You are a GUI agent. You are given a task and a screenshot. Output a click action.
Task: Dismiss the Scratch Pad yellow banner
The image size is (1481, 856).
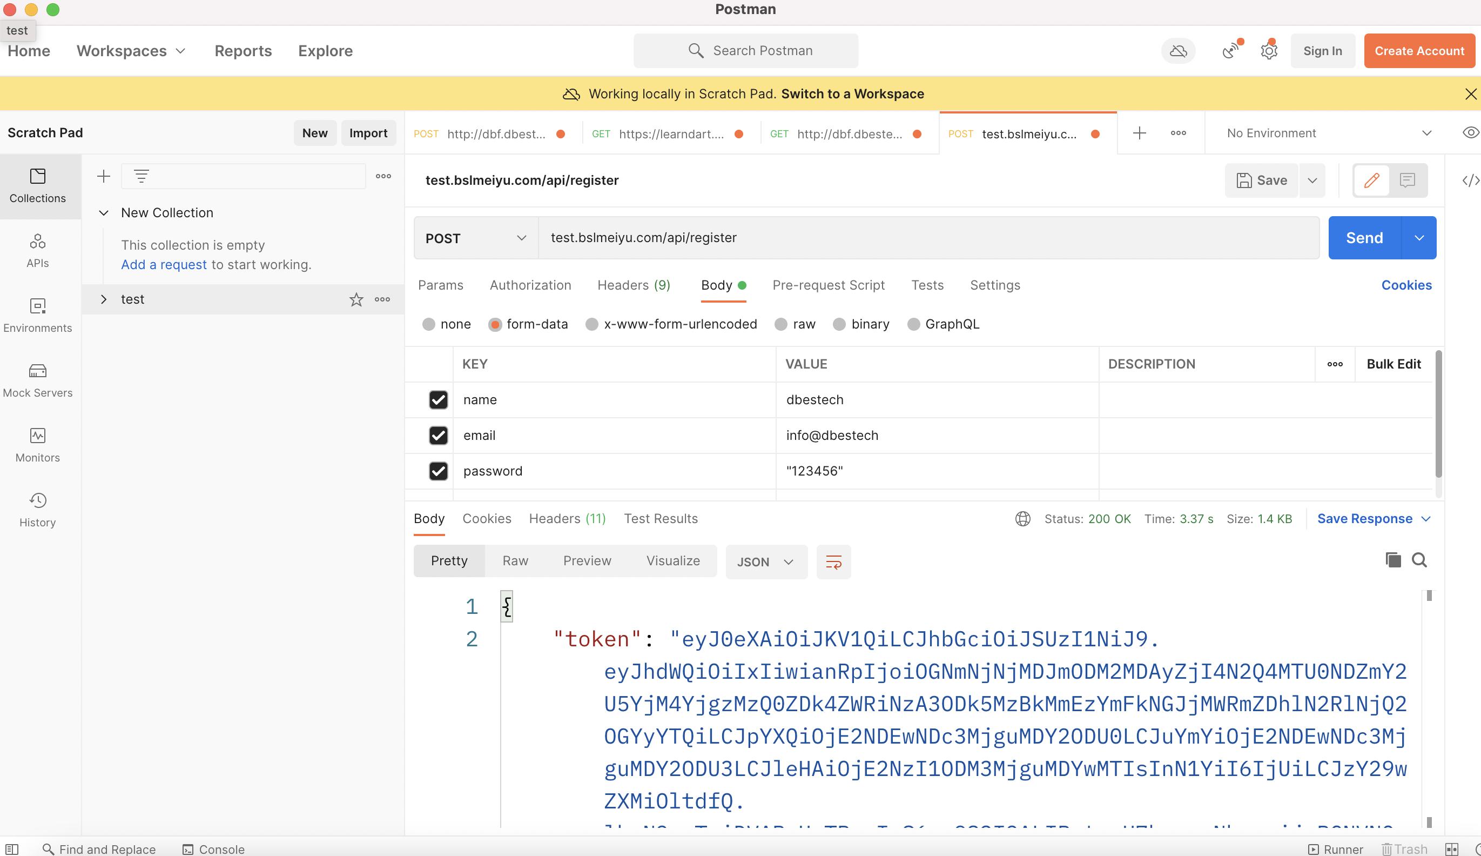point(1470,94)
